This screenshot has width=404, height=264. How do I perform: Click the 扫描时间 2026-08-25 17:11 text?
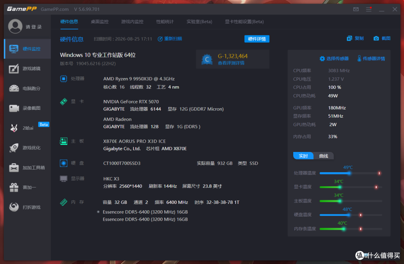coord(123,39)
